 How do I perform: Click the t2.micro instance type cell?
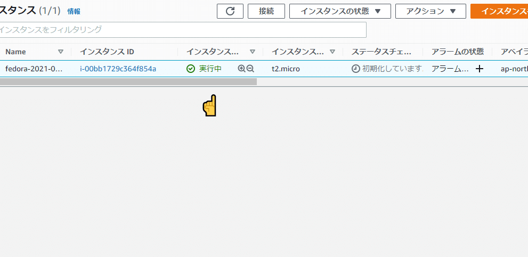tap(286, 69)
